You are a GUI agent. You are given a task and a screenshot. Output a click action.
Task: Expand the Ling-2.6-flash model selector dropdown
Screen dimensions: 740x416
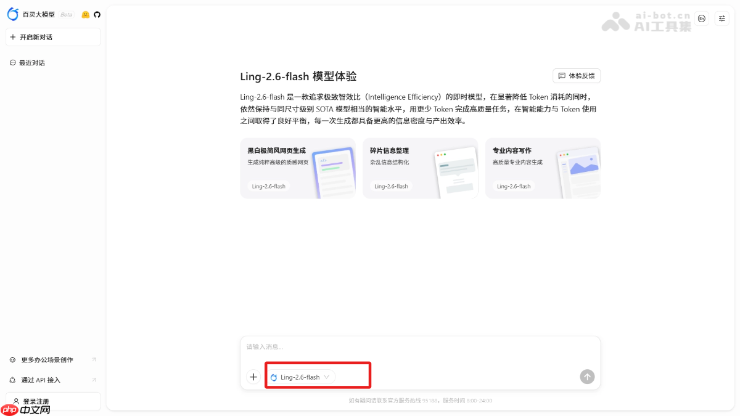point(301,377)
